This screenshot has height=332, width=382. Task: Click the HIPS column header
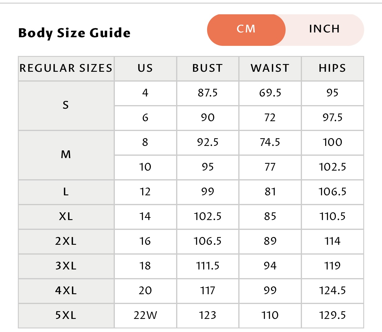click(333, 68)
